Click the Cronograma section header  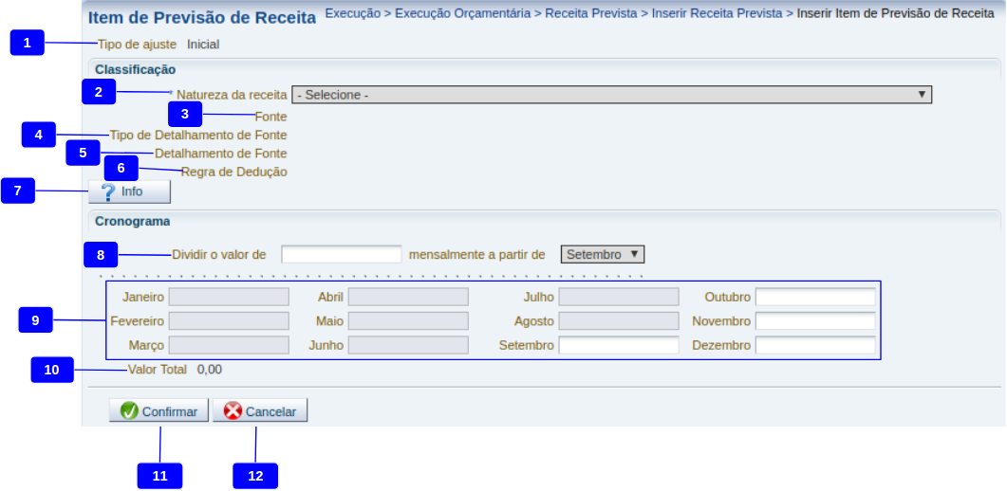pos(133,221)
